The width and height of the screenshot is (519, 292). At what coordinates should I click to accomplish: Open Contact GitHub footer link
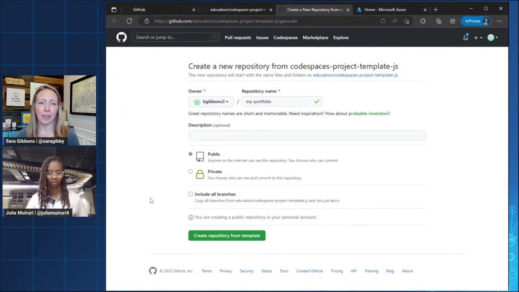[x=310, y=271]
